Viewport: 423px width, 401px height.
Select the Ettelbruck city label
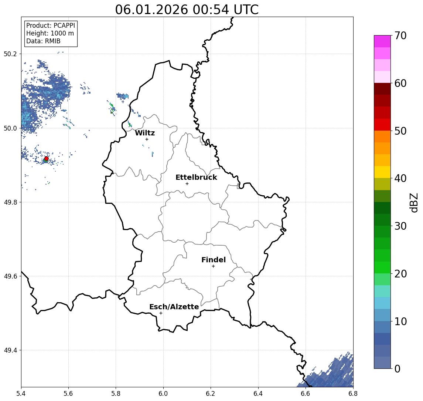coord(196,177)
